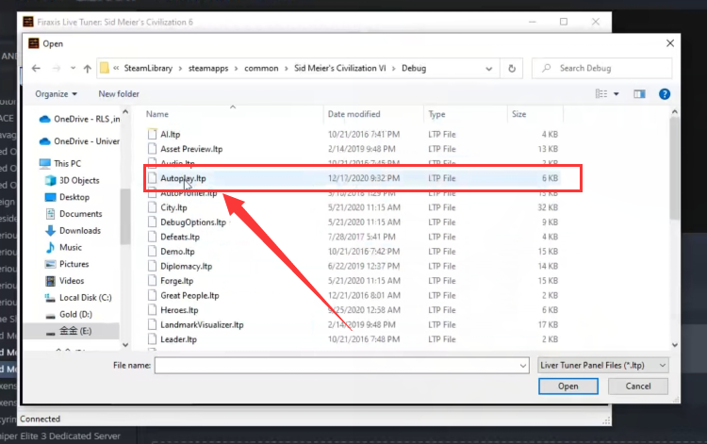Select DebugOptions.ltp file
The image size is (707, 444).
tap(193, 222)
